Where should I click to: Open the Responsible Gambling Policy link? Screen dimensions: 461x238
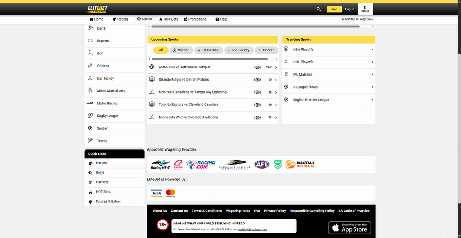tap(312, 211)
